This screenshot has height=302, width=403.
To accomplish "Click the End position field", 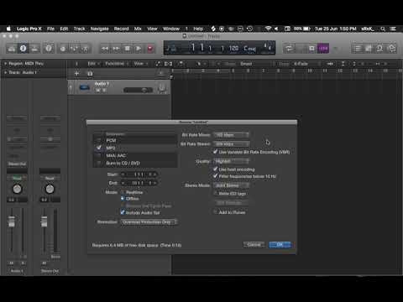I will tap(139, 183).
